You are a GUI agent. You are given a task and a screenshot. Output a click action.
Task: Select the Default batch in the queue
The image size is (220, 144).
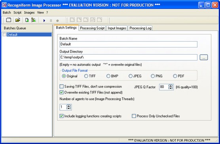tap(29, 34)
